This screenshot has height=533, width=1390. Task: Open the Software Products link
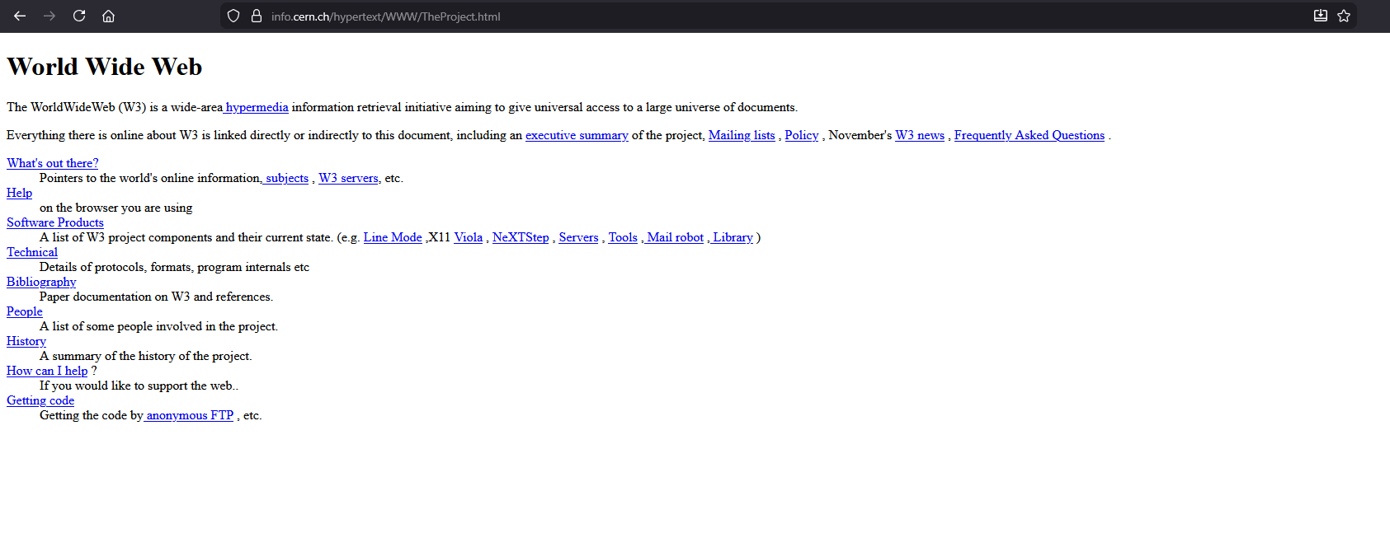coord(55,222)
